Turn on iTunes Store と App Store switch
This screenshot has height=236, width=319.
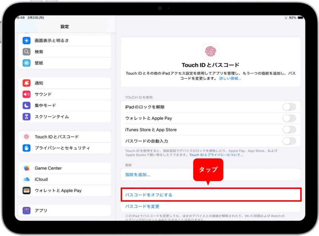[289, 130]
